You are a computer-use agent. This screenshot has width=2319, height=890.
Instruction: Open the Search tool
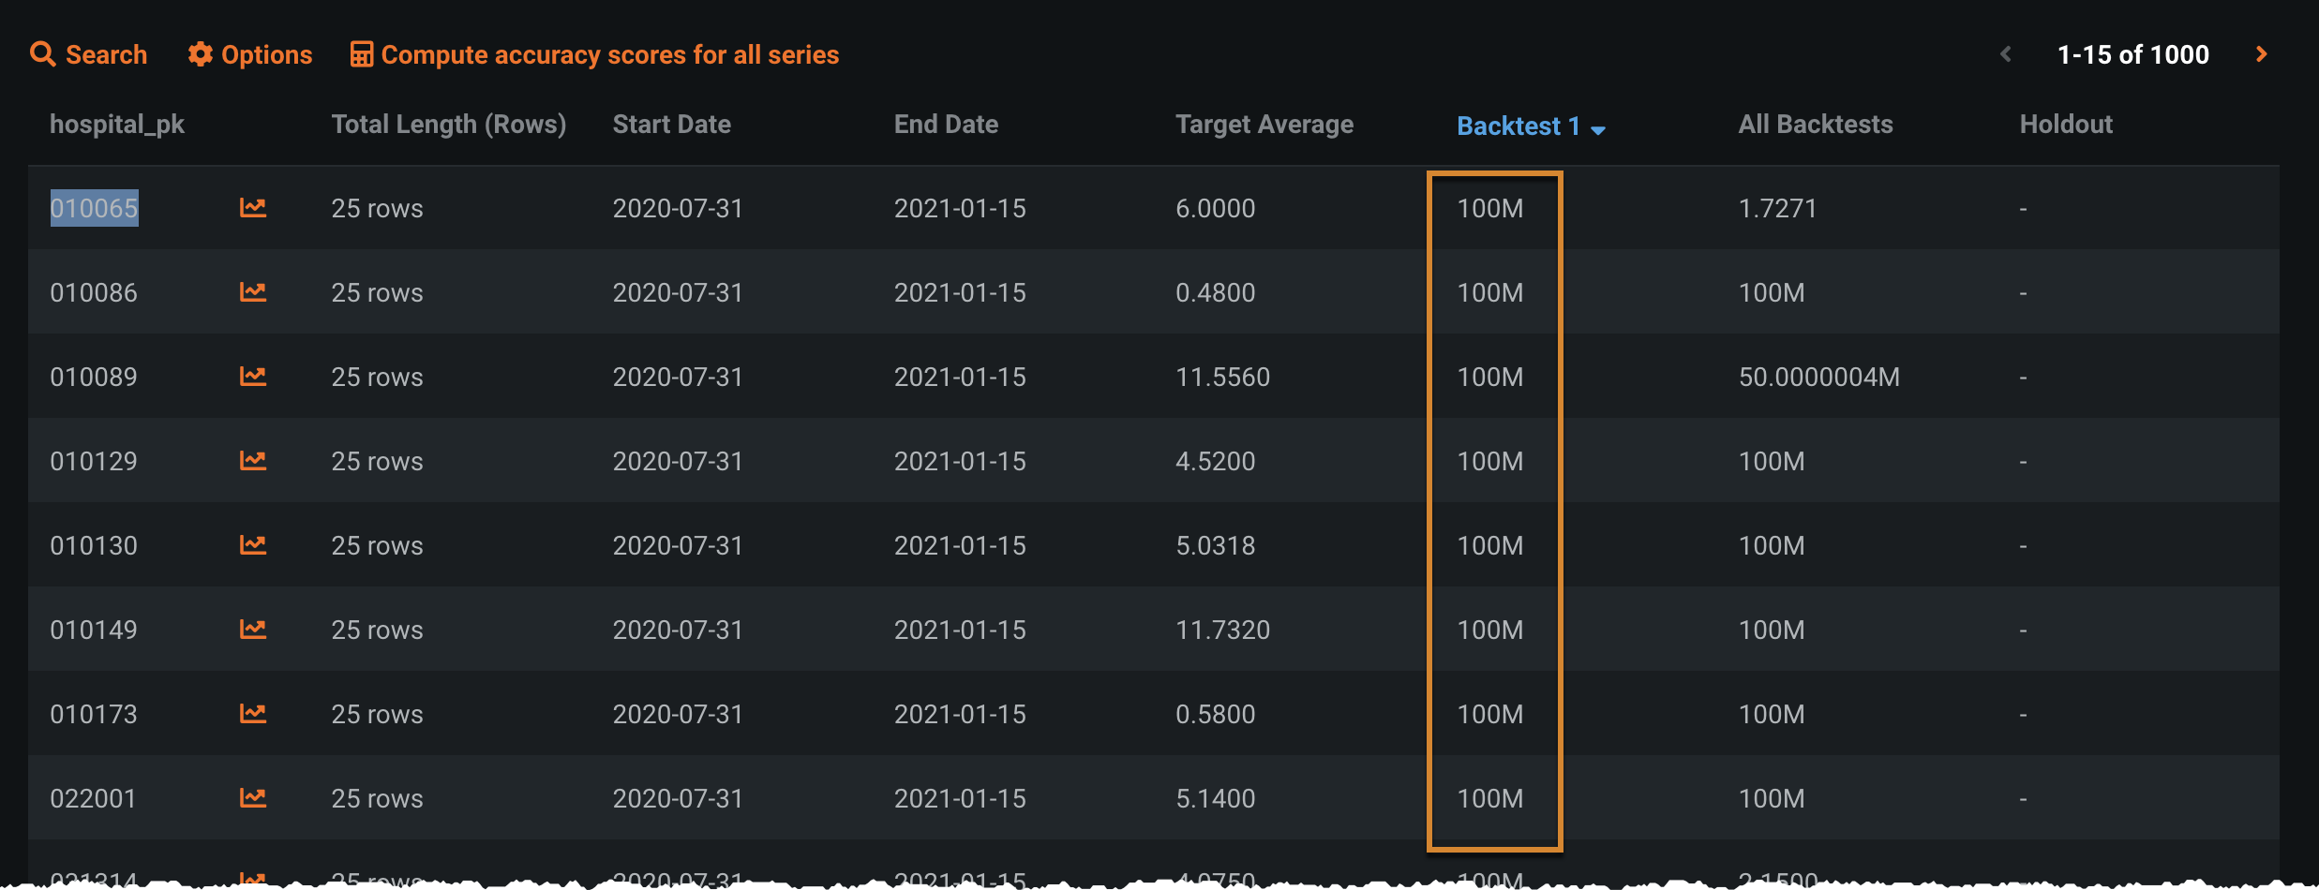pyautogui.click(x=89, y=54)
